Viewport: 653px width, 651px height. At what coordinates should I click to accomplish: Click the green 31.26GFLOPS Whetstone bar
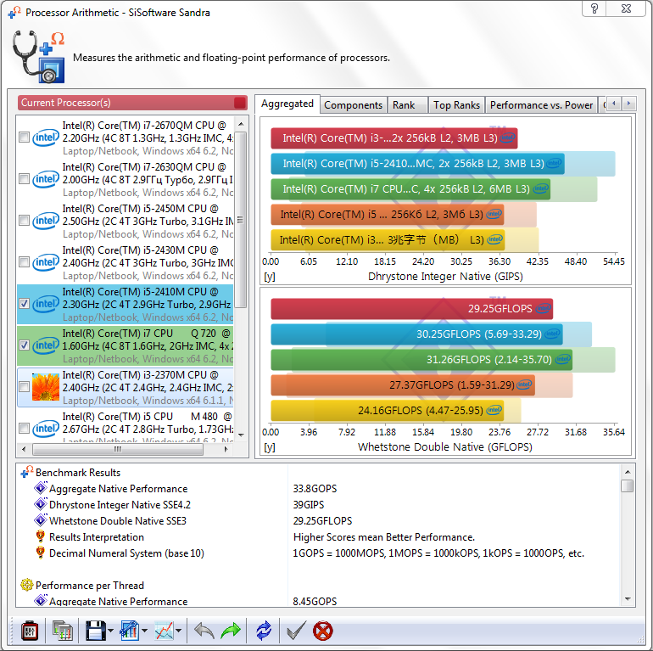(421, 359)
